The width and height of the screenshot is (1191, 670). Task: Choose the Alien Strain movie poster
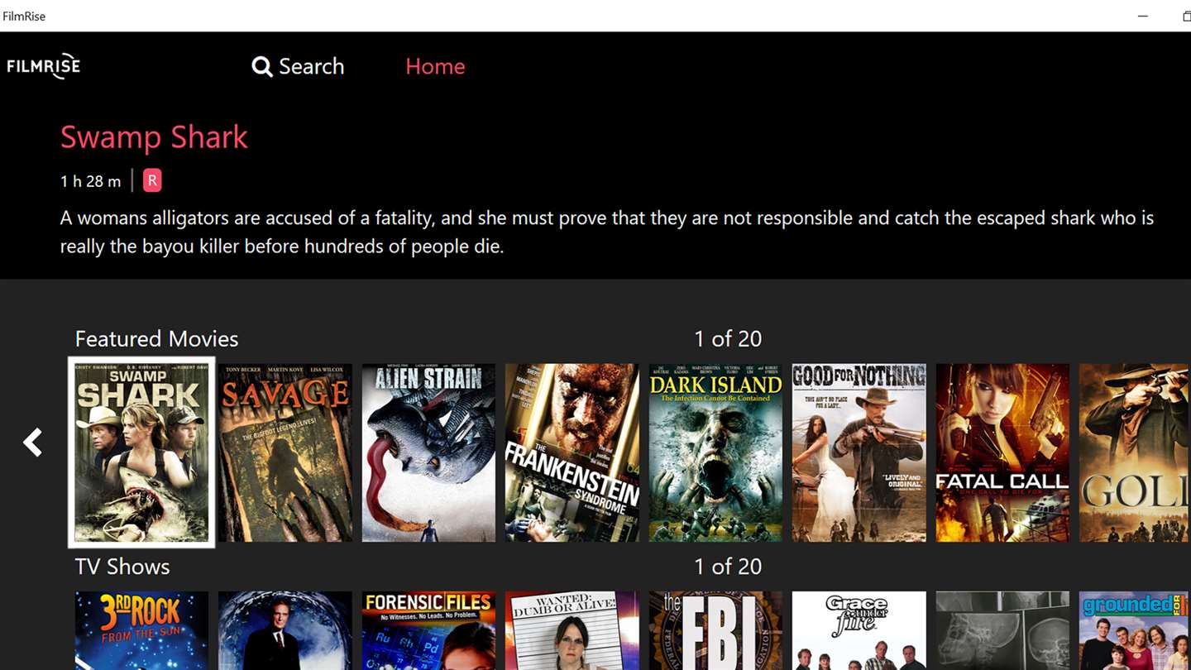tap(428, 452)
